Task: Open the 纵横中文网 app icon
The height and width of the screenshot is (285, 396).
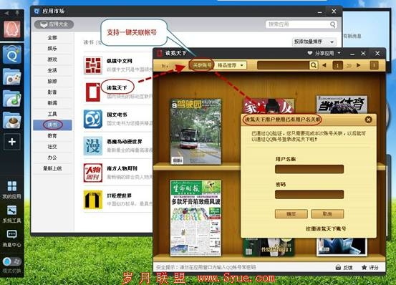Action: coord(93,65)
